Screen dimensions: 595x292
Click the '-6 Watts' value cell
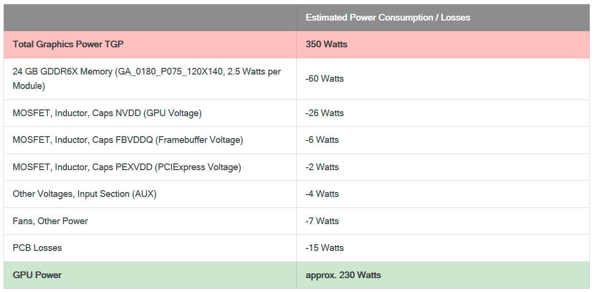(x=322, y=140)
